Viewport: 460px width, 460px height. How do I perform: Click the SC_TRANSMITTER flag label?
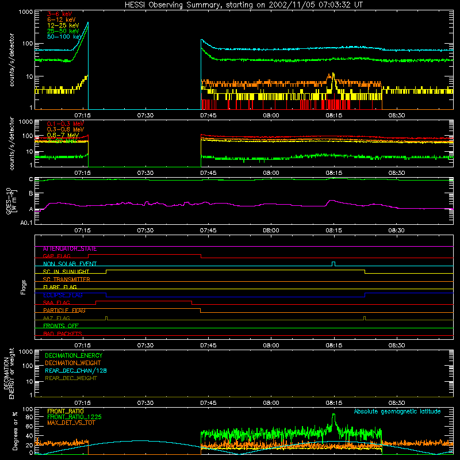67,279
